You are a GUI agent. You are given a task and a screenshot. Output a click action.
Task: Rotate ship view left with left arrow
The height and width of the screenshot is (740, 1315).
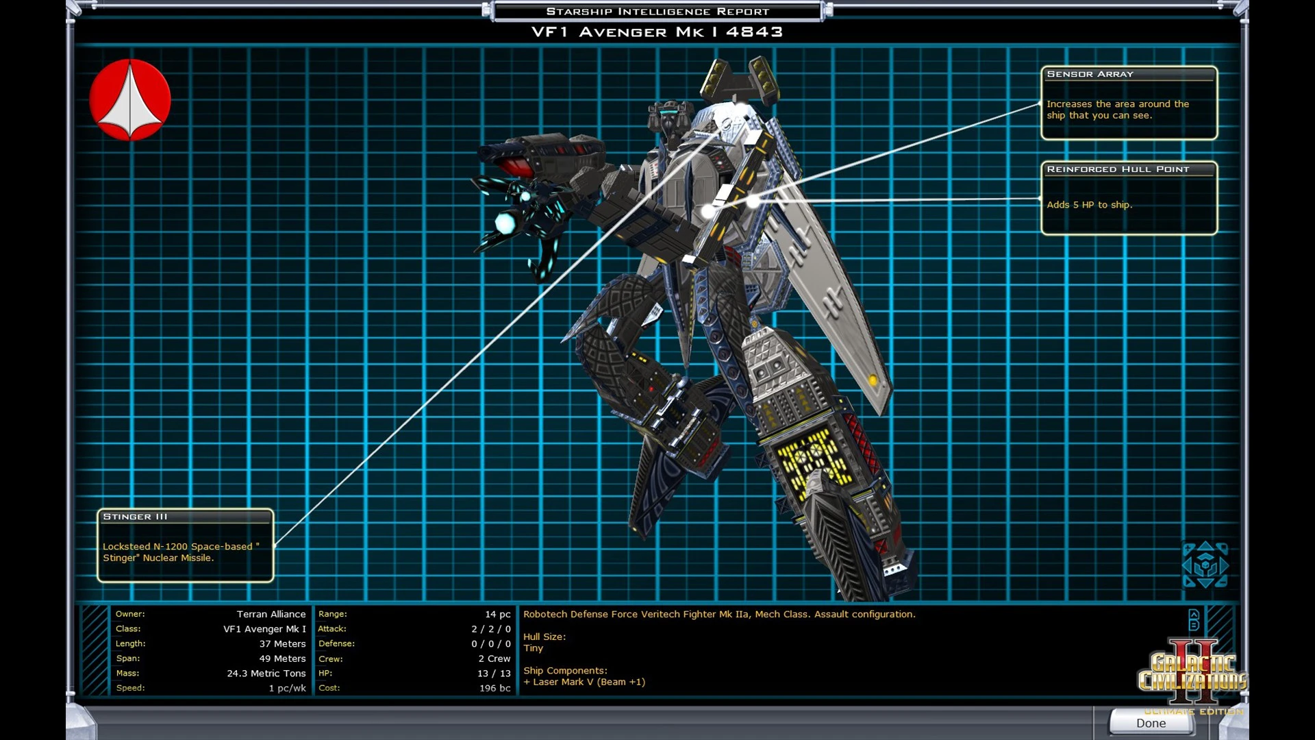click(x=1188, y=565)
